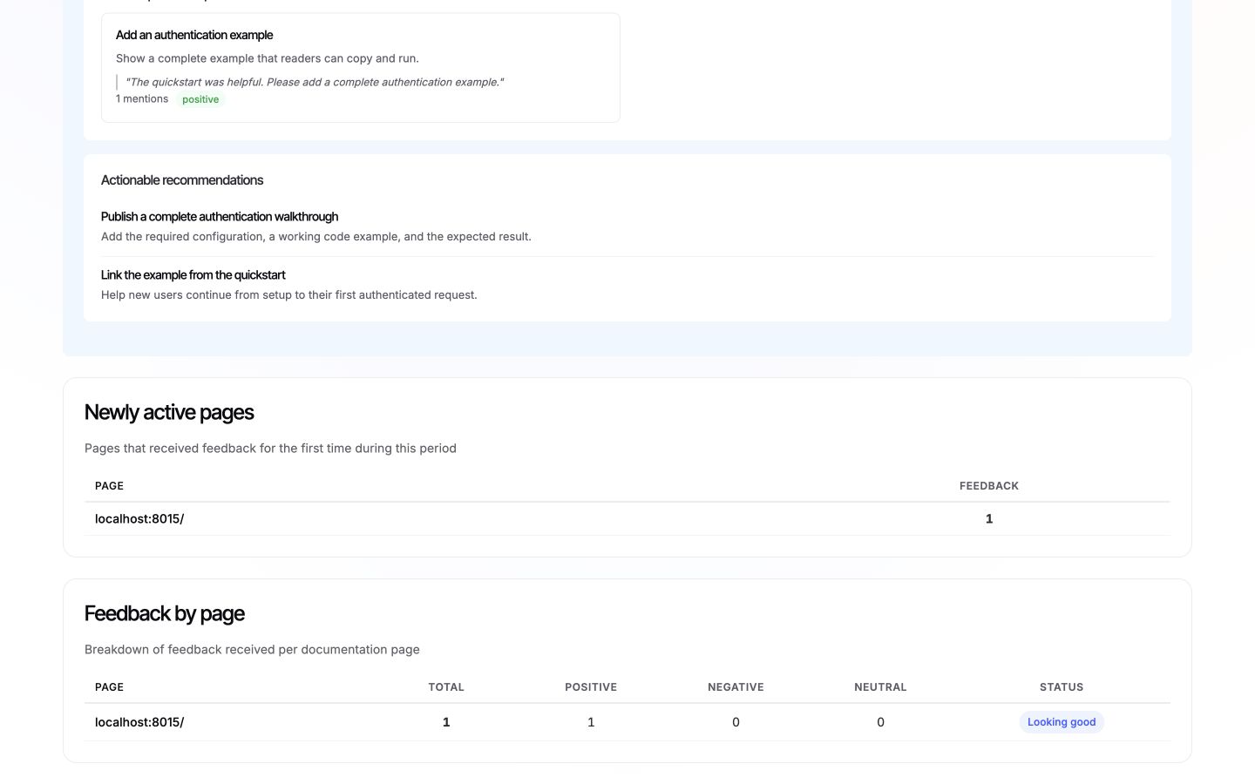Click the TOTAL column header

click(446, 687)
